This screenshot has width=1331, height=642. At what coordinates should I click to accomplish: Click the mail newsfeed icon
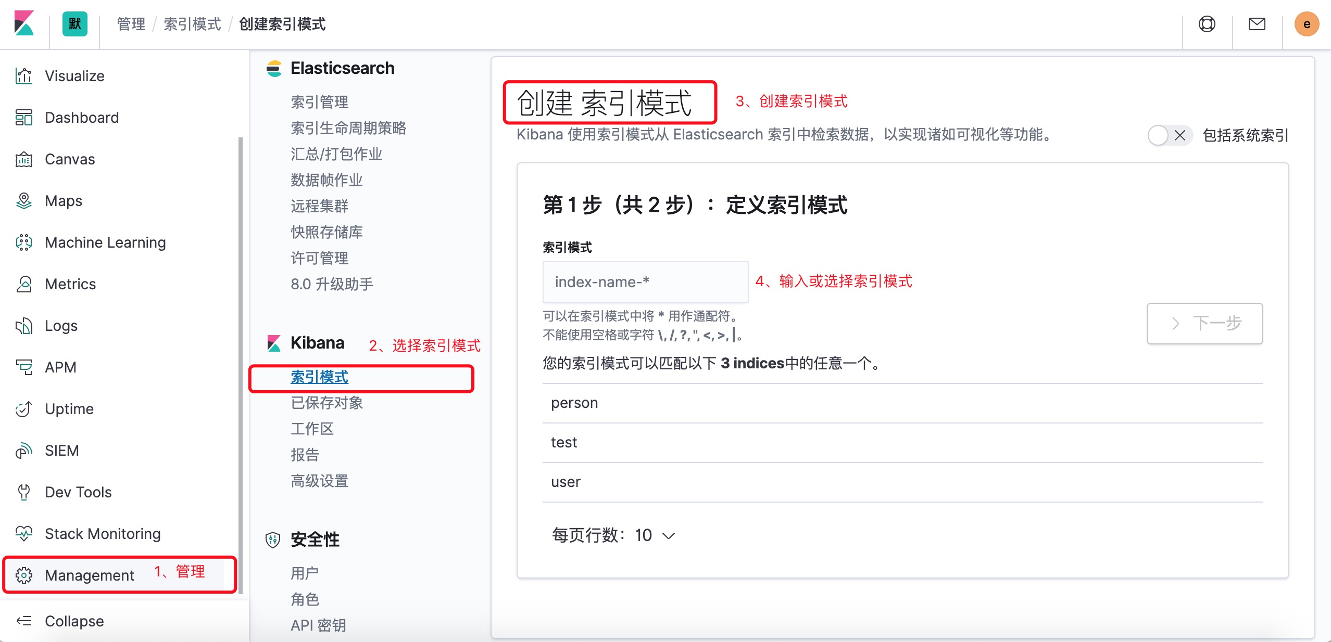pyautogui.click(x=1257, y=24)
